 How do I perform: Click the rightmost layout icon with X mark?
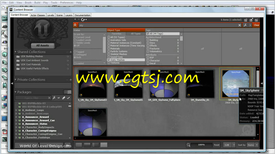pyautogui.click(x=256, y=20)
